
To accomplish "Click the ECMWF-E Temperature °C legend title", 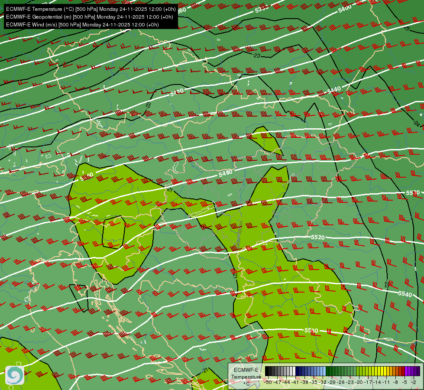I will pos(246,377).
